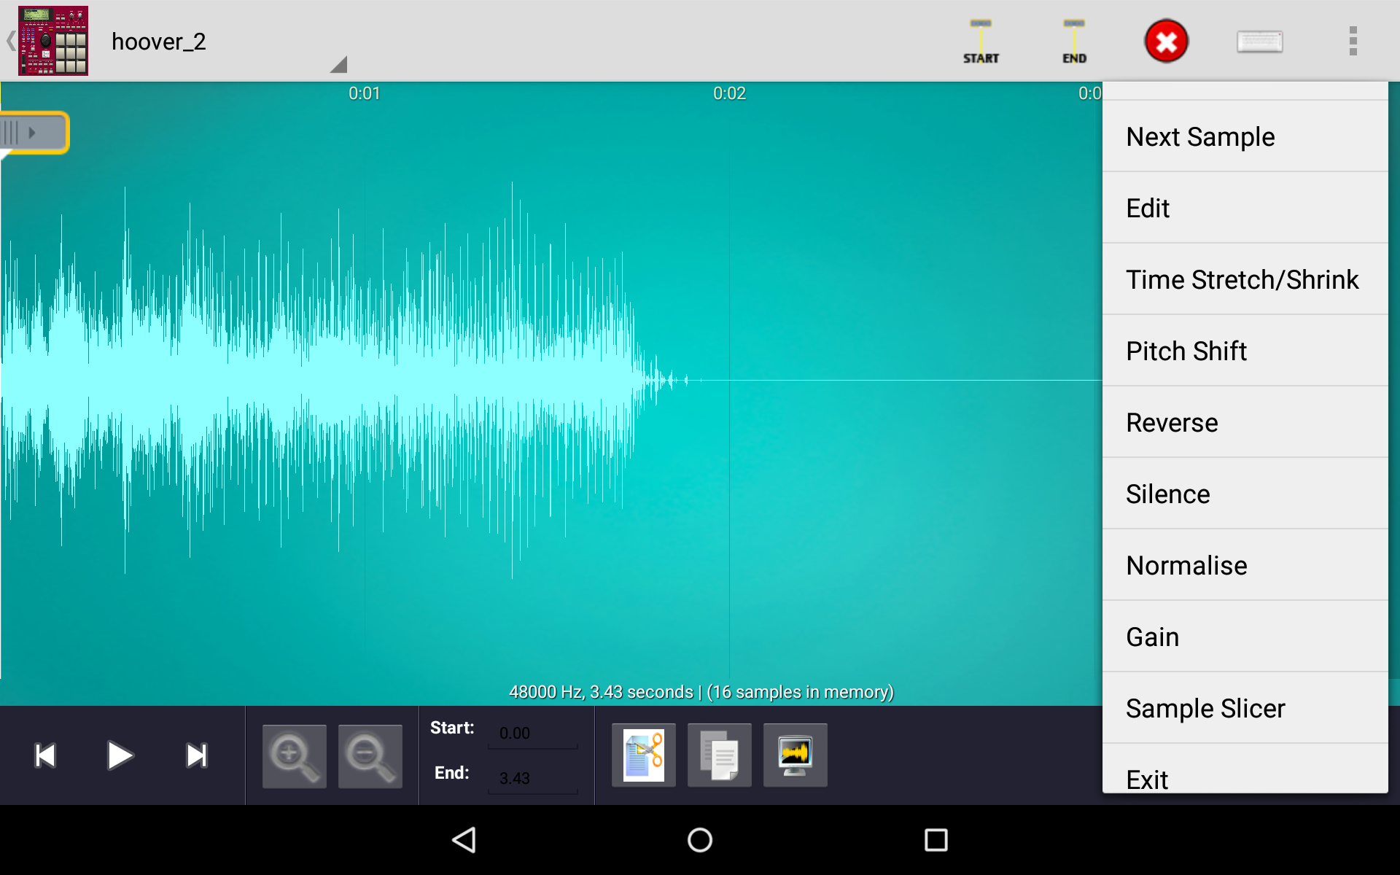Copy the sample with the copy icon
The width and height of the screenshot is (1400, 875).
[x=719, y=755]
